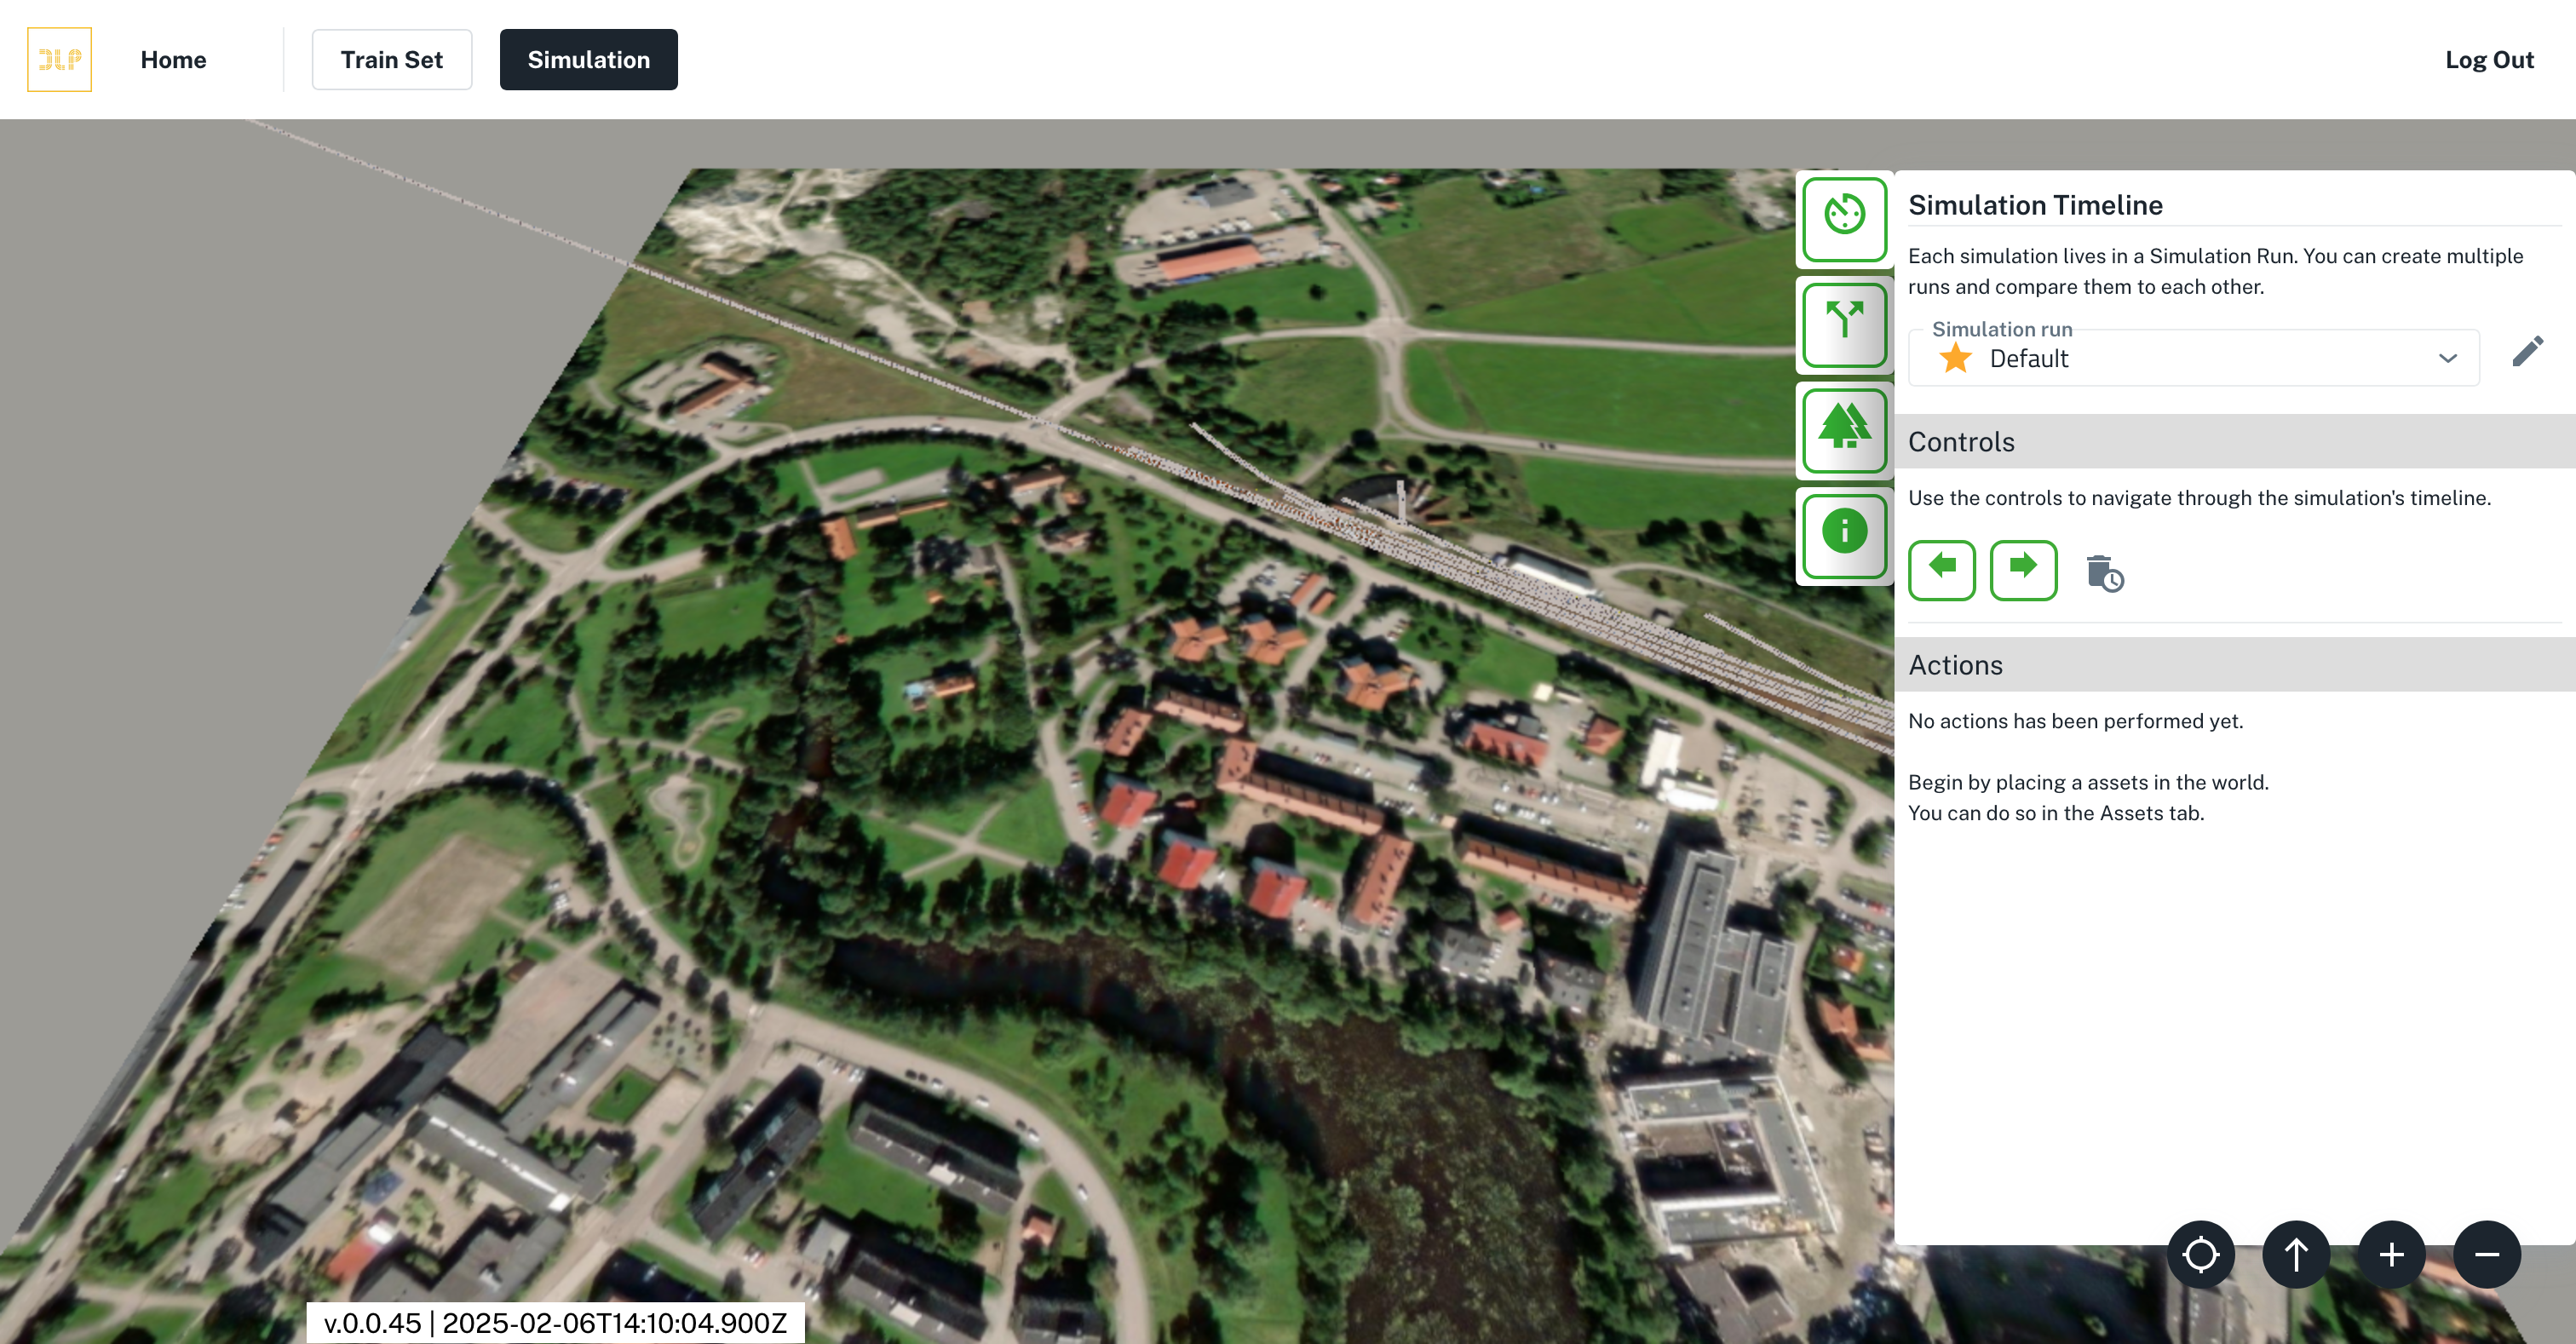Open the Simulation run dropdown
The width and height of the screenshot is (2576, 1344).
click(x=2193, y=358)
